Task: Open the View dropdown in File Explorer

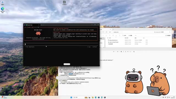Action: point(130,35)
